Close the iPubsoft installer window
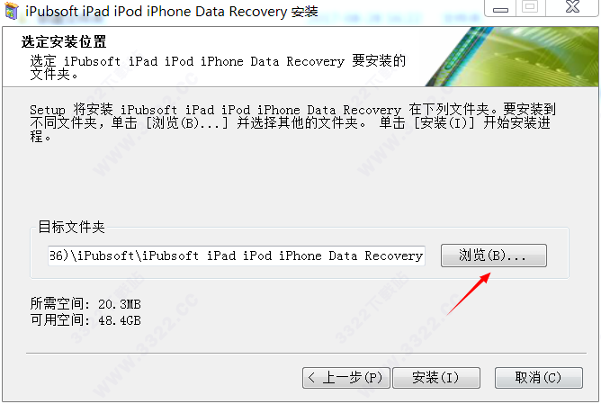 point(572,8)
